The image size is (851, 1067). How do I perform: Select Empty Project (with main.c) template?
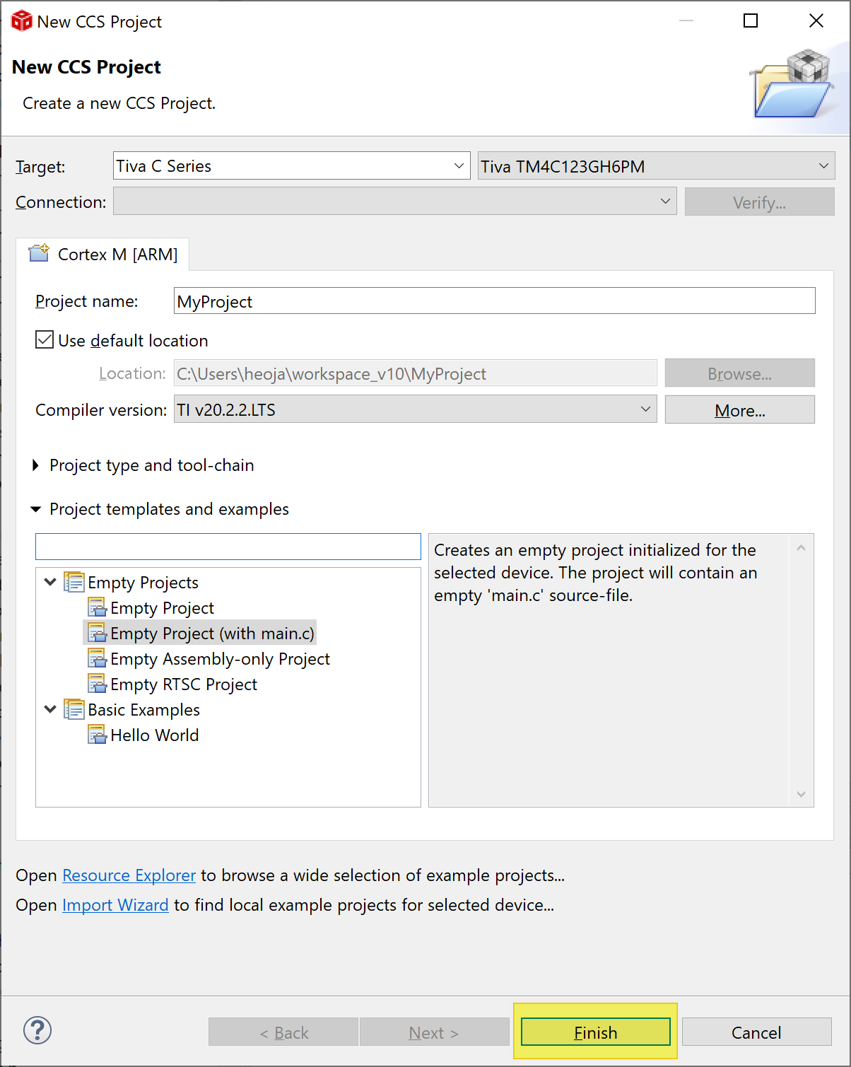[212, 634]
